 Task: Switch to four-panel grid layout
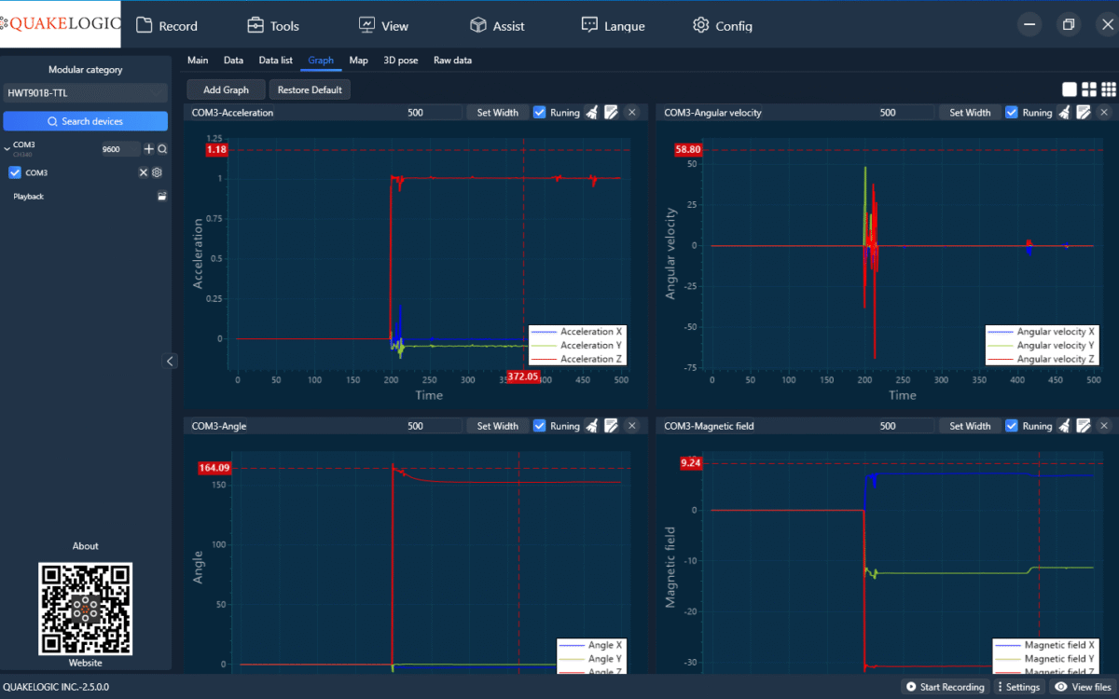point(1088,89)
